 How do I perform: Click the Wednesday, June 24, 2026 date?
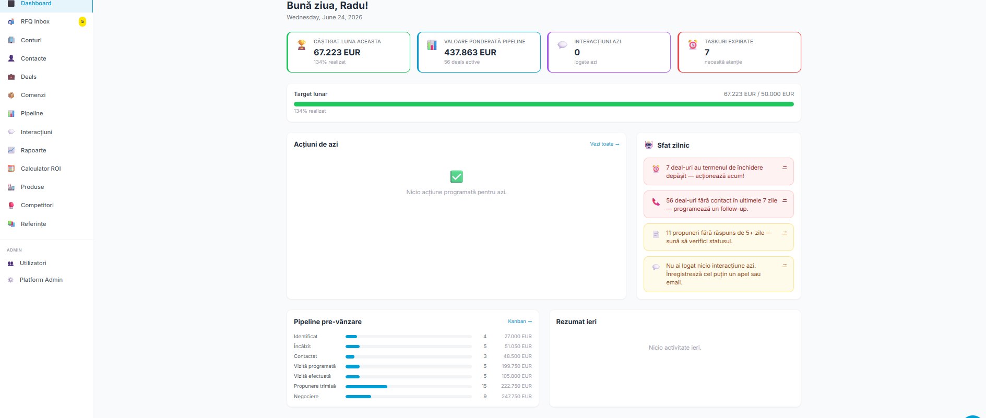tap(324, 17)
